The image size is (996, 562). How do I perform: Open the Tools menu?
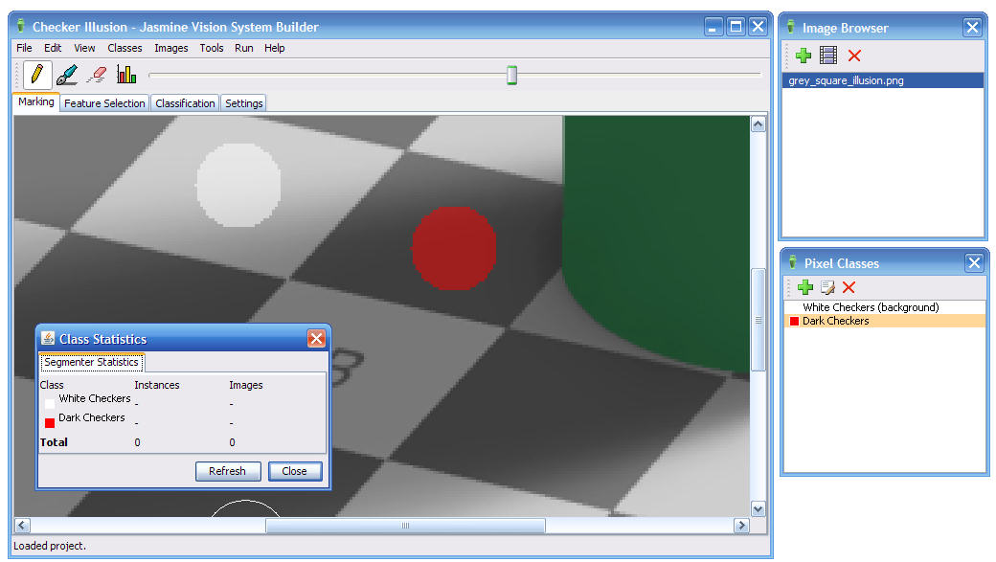[x=212, y=48]
